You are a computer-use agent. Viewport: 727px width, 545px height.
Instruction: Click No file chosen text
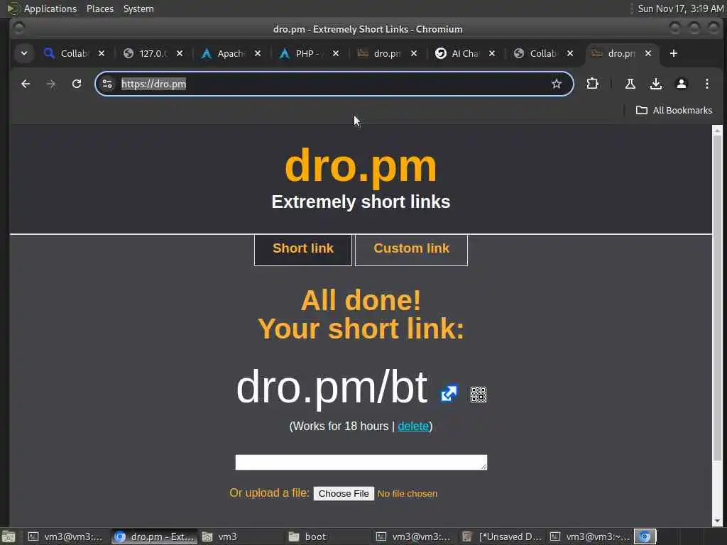click(407, 494)
